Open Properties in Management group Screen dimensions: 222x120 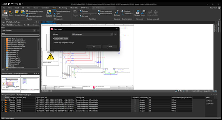58,16
